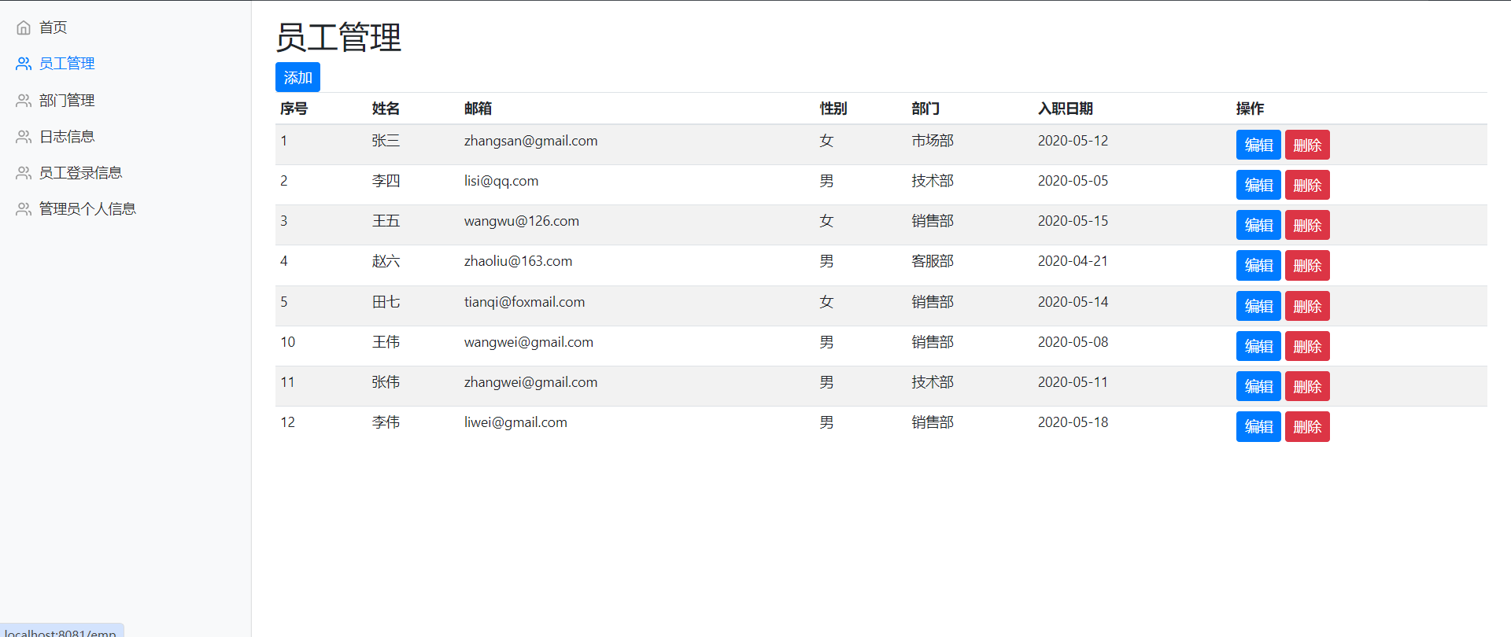Click hire date 2020-05-08
1511x637 pixels.
(x=1073, y=342)
